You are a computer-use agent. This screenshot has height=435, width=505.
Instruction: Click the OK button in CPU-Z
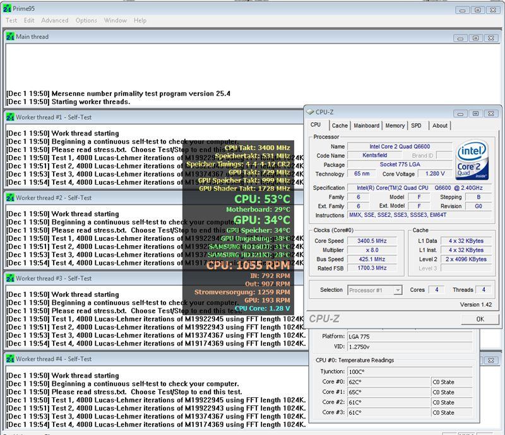480,319
